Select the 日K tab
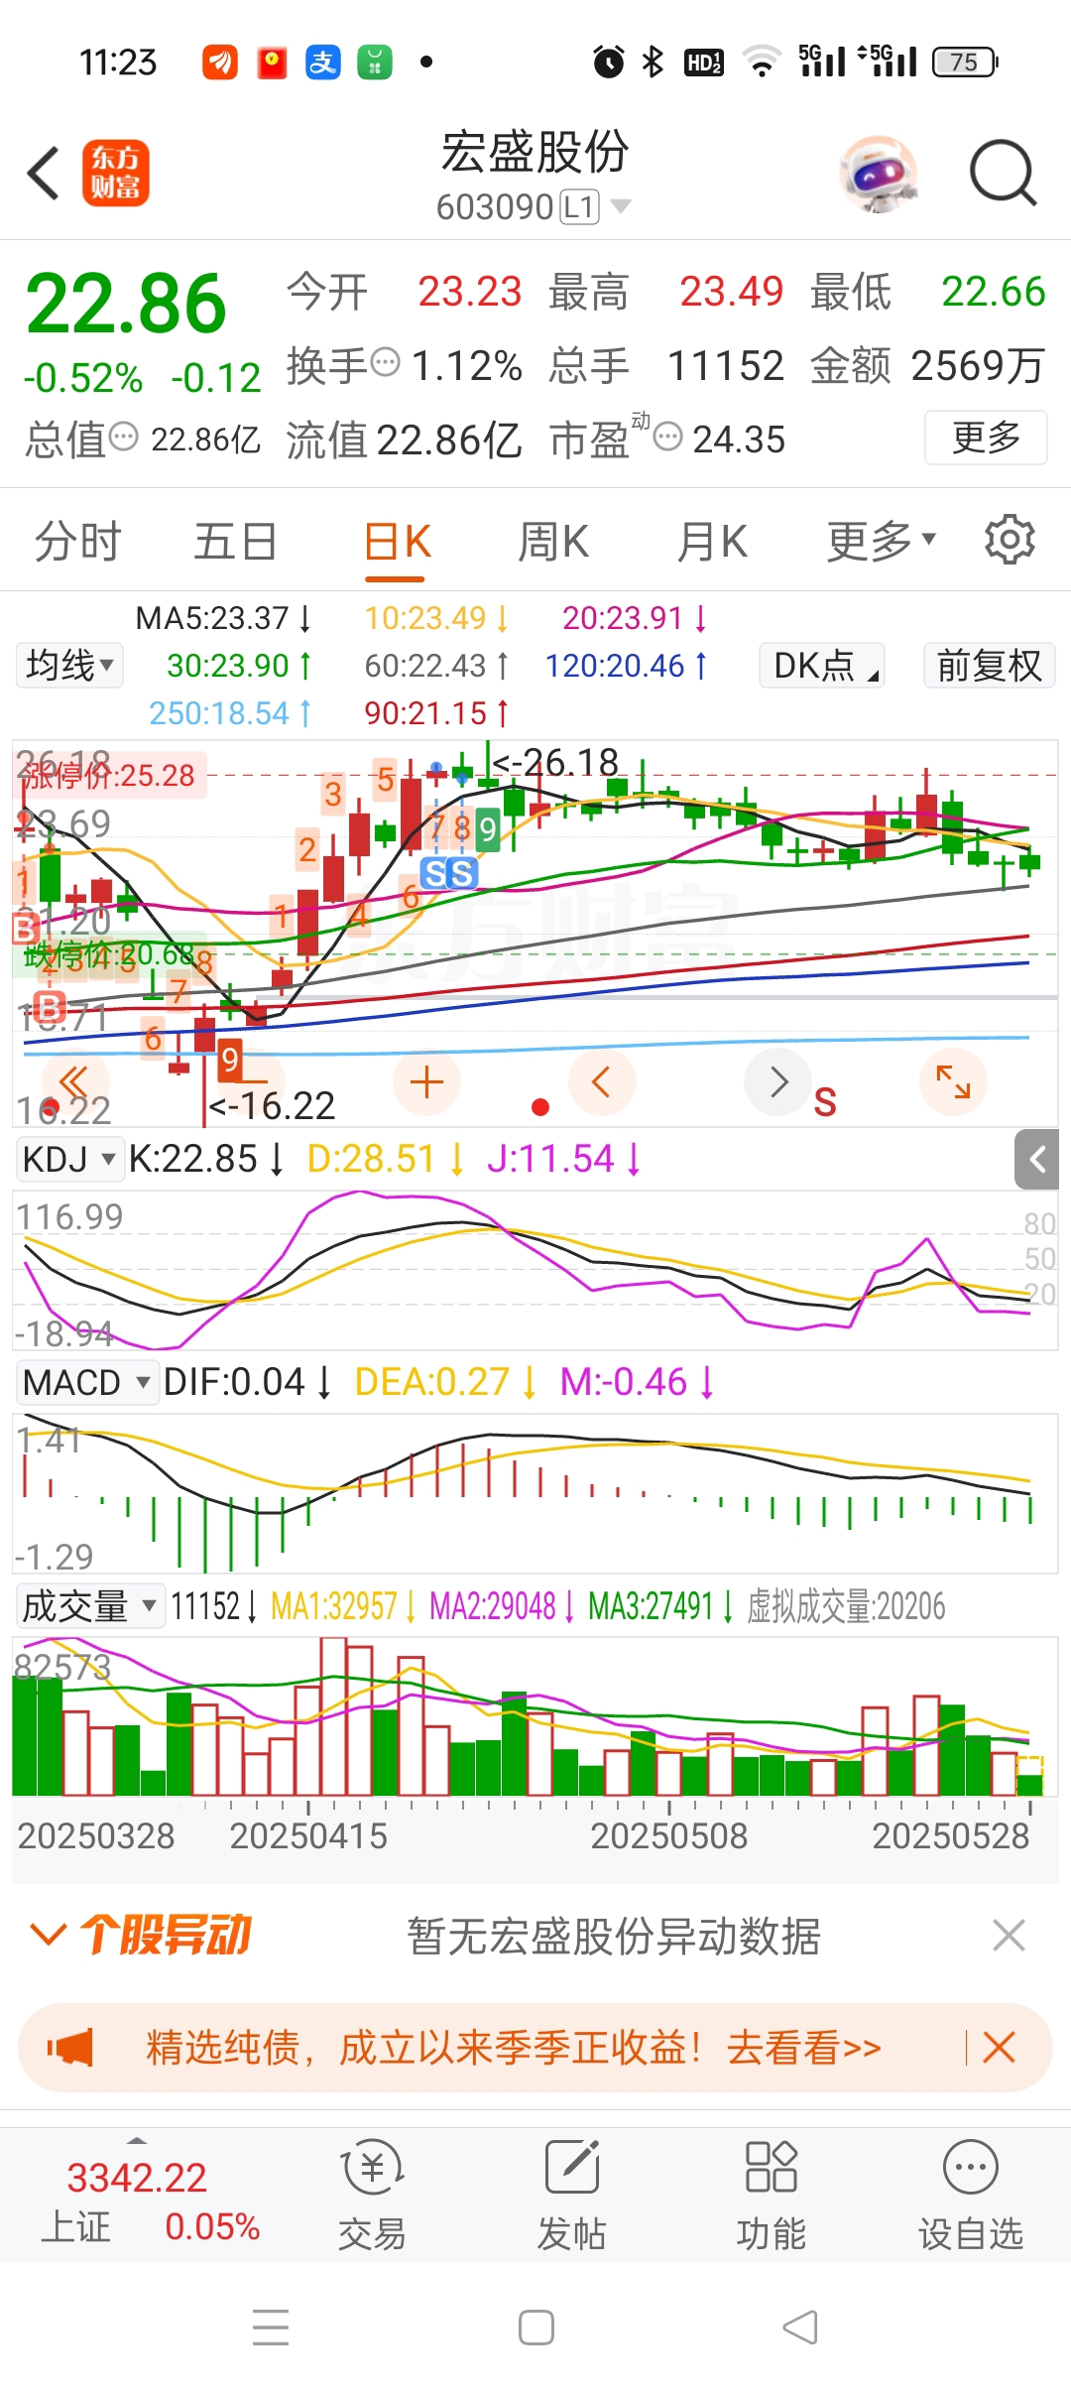 pos(396,542)
